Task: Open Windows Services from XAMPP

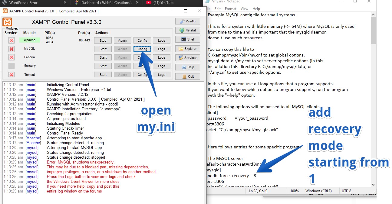Action: pos(187,58)
